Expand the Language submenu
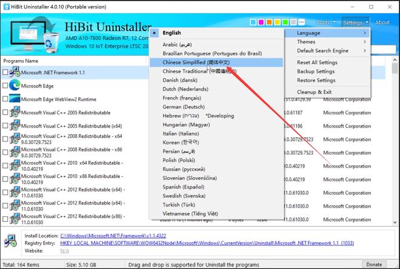400x269 pixels. point(327,33)
